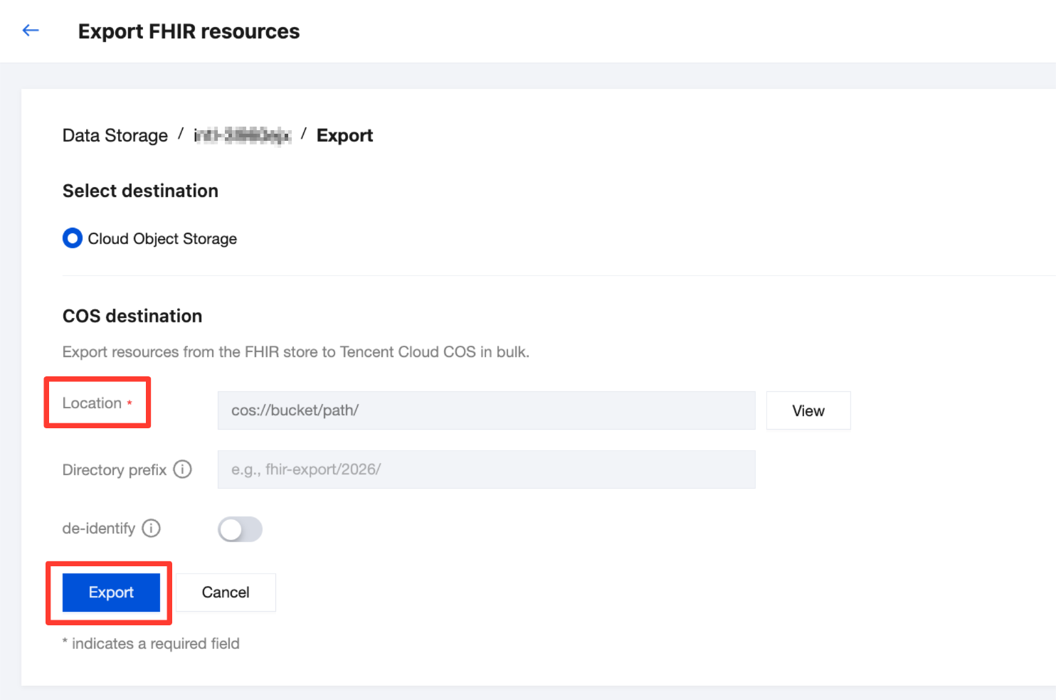Click the Directory prefix label
The height and width of the screenshot is (700, 1056).
click(x=115, y=470)
